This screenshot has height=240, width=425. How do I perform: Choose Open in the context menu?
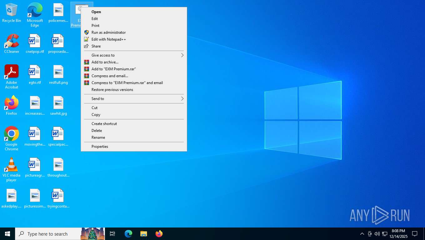coord(134,12)
